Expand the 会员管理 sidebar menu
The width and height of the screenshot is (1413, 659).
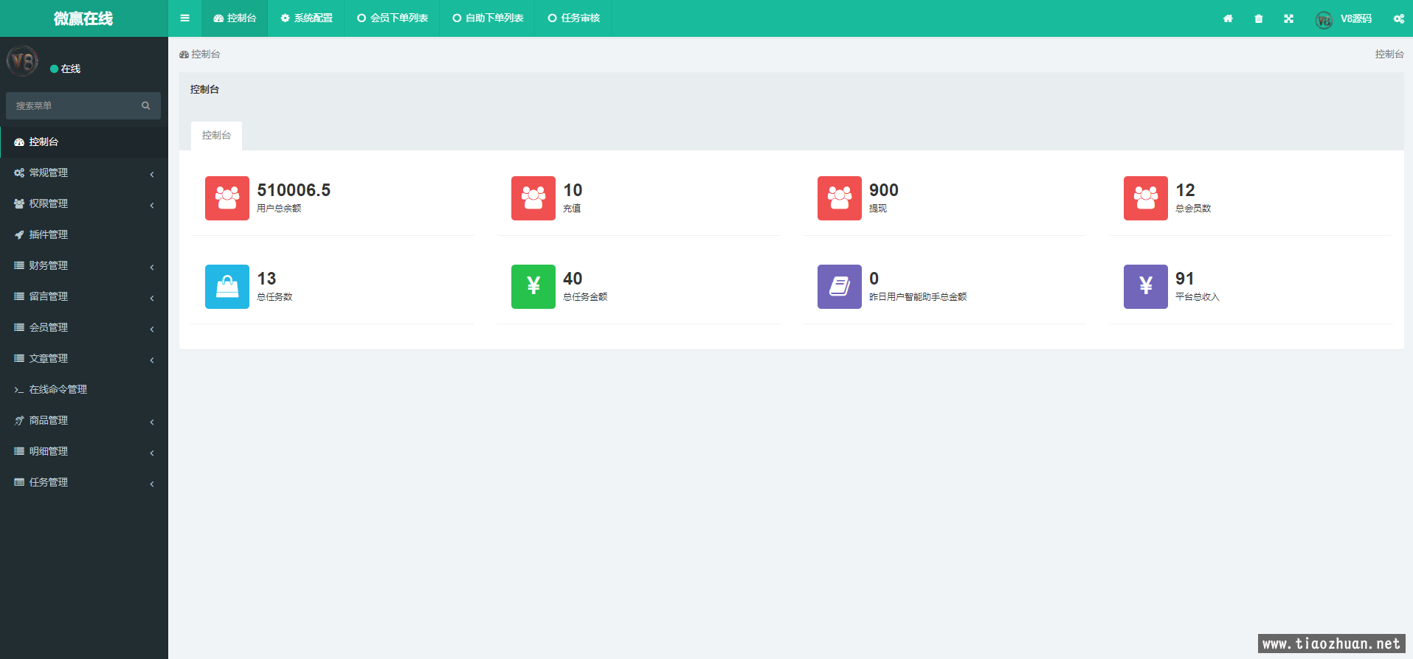pos(84,327)
